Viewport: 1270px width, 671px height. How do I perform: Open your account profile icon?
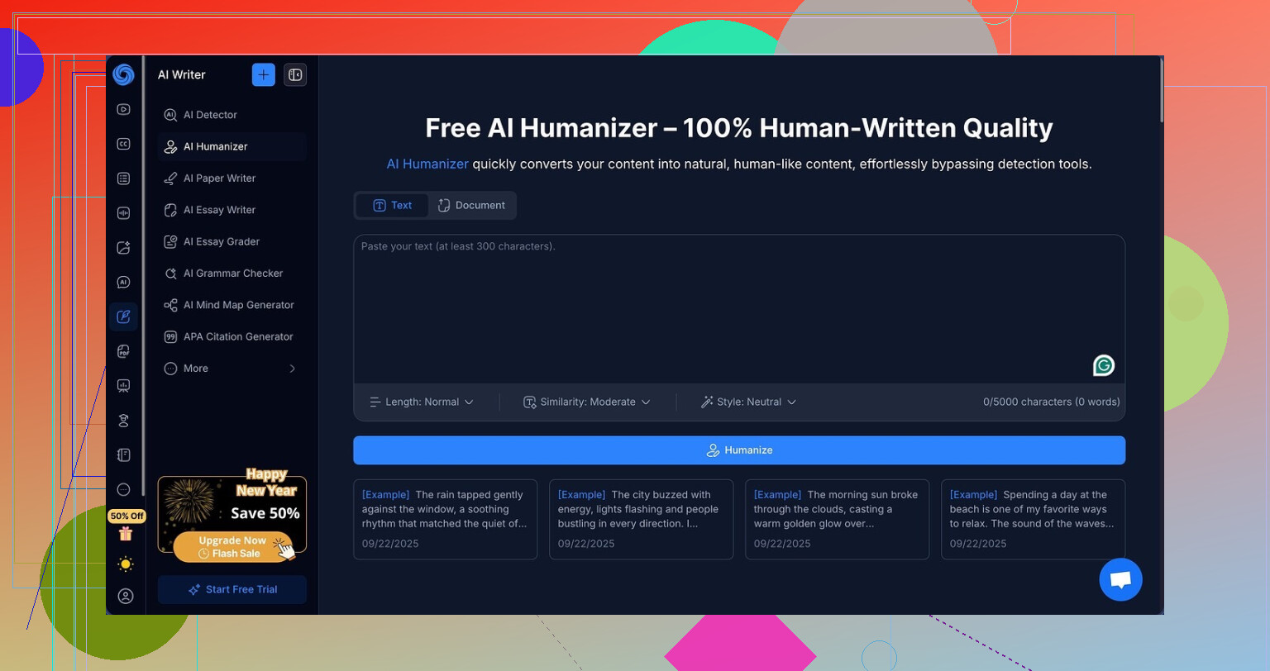(x=126, y=595)
